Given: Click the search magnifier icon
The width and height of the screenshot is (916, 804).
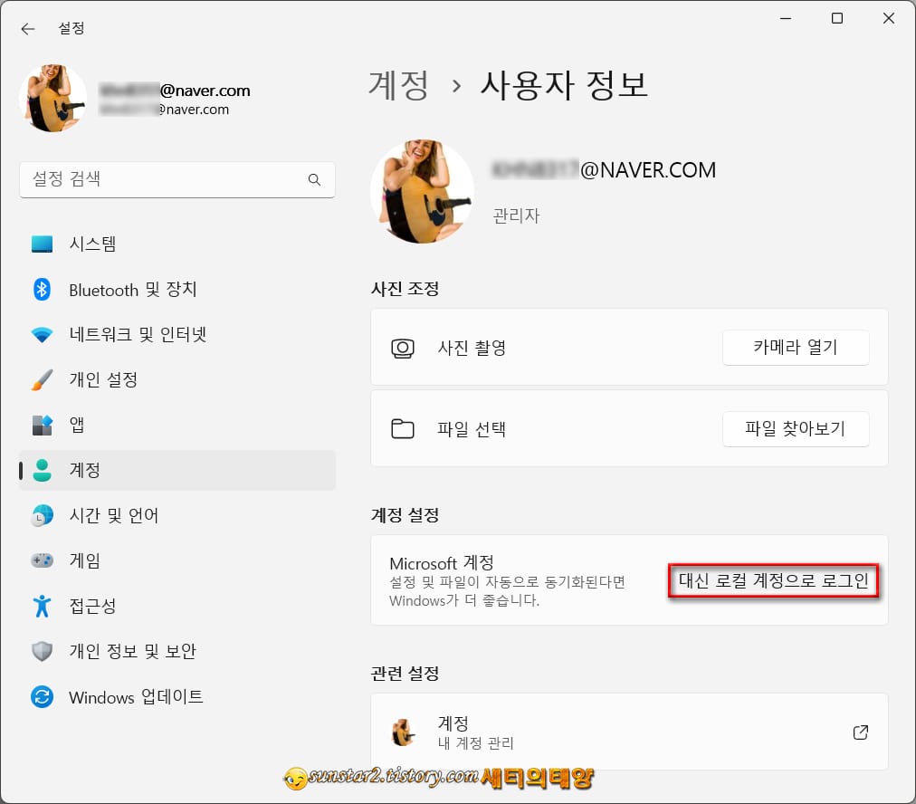Looking at the screenshot, I should click(x=314, y=179).
